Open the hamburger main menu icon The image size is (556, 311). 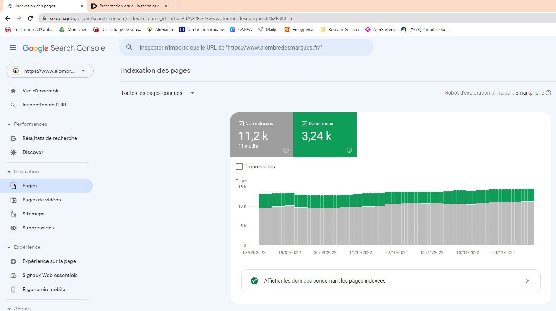(x=13, y=47)
